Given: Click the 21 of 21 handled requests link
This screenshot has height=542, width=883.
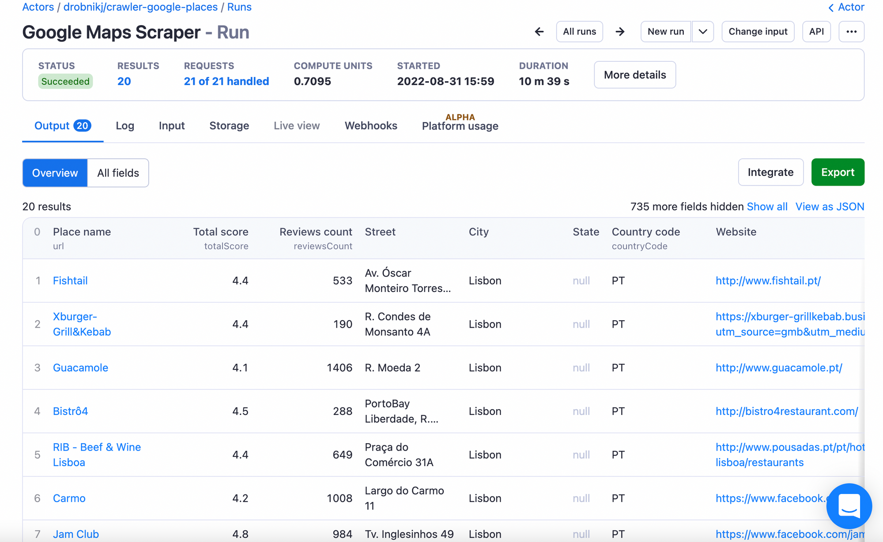Looking at the screenshot, I should pos(226,81).
